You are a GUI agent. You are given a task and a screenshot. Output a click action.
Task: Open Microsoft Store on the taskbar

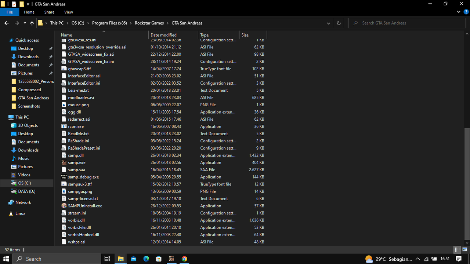pyautogui.click(x=159, y=259)
